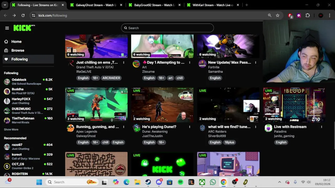Screen dimensions: 335x188
Task: Open the Extensions puzzle icon
Action: [308, 15]
